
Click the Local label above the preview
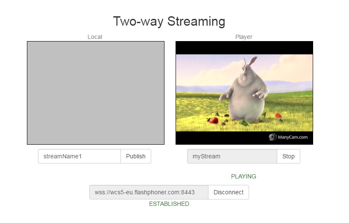pos(95,37)
